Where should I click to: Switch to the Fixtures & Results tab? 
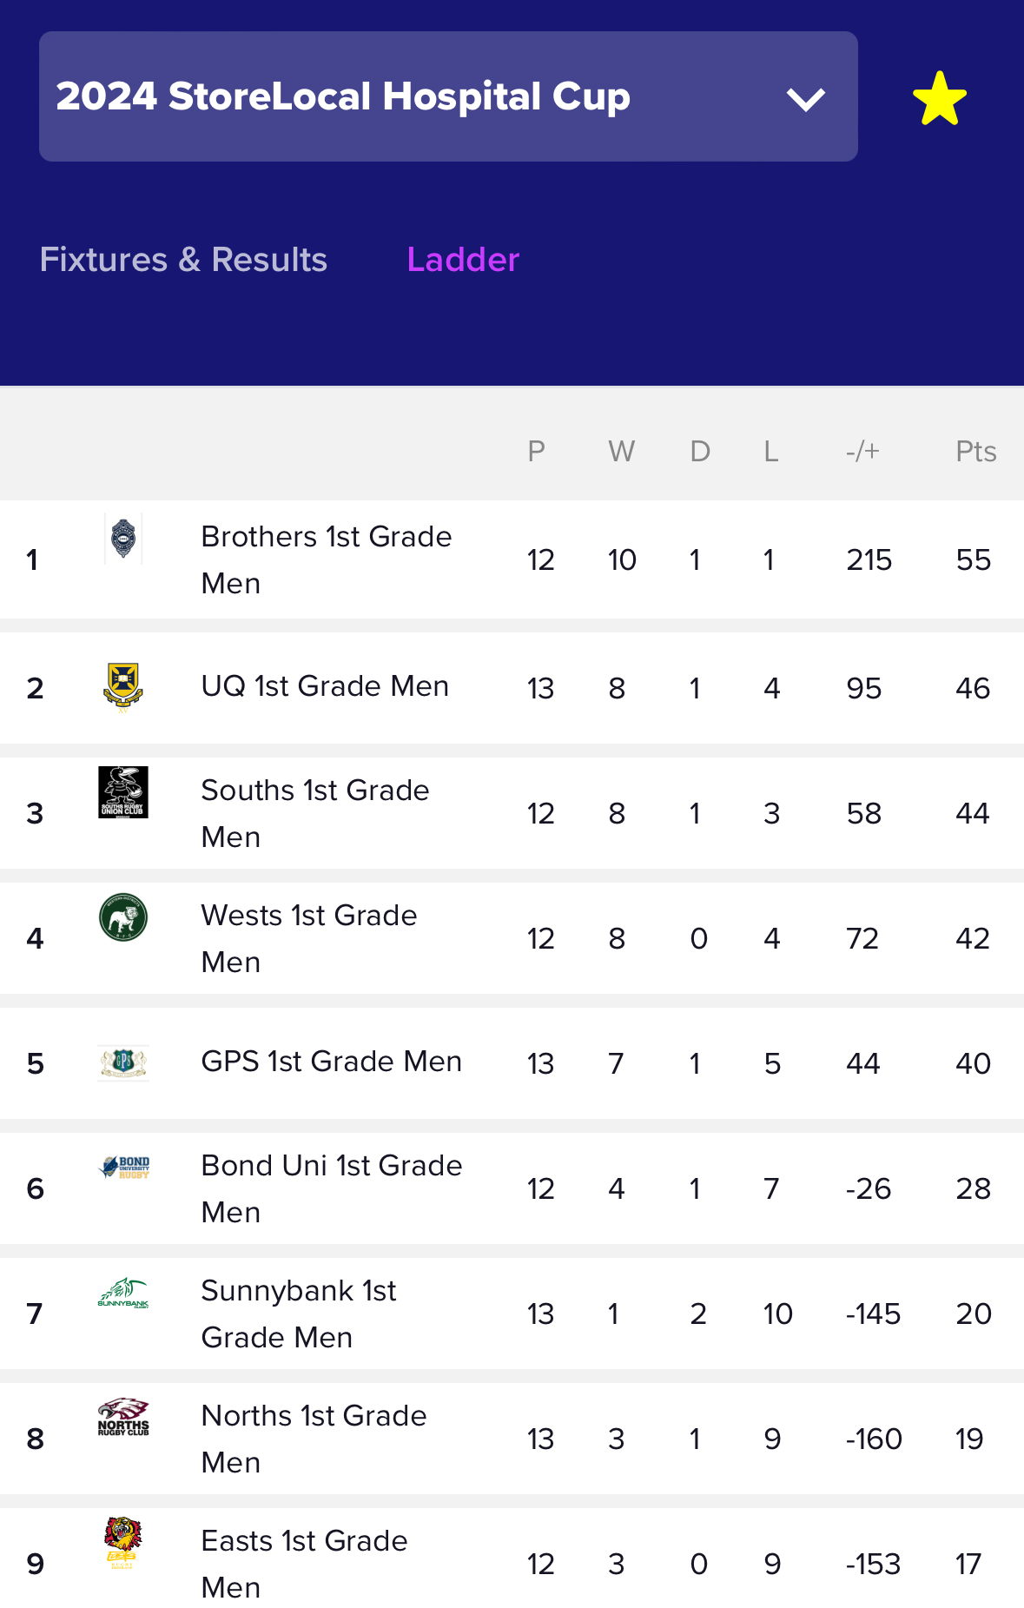183,260
